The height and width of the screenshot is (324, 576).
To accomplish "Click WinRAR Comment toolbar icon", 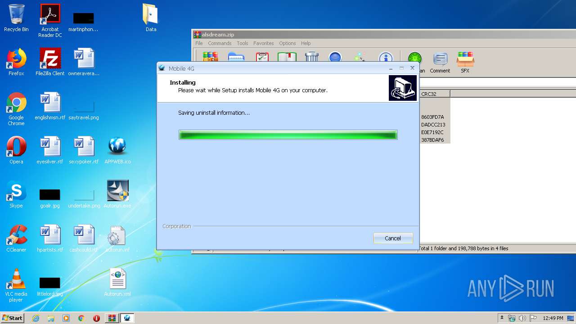I will [440, 63].
